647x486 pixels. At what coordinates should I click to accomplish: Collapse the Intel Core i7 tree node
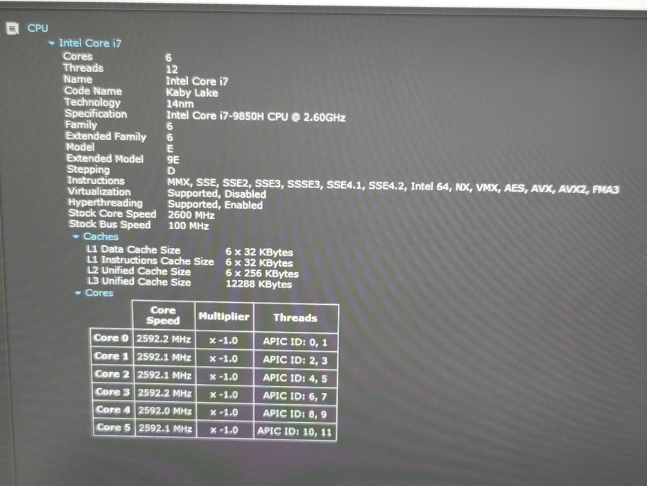pyautogui.click(x=51, y=42)
